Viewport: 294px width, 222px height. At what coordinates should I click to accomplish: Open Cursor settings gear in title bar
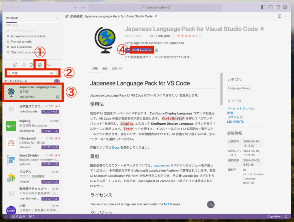tap(285, 7)
